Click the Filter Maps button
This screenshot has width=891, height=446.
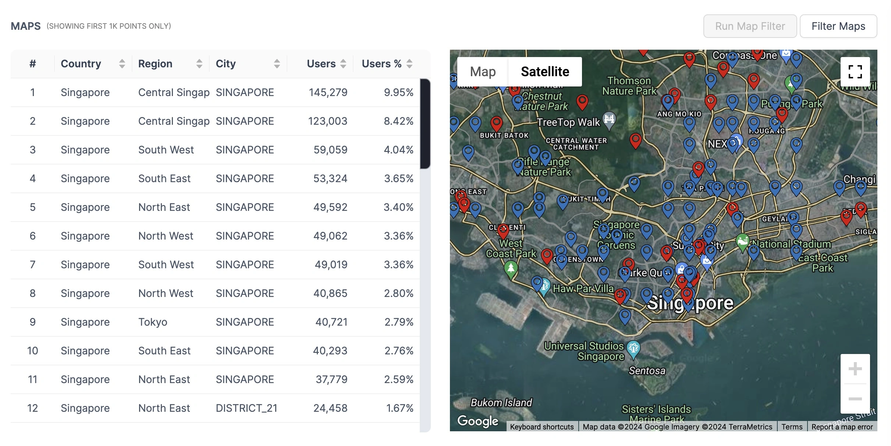(838, 26)
